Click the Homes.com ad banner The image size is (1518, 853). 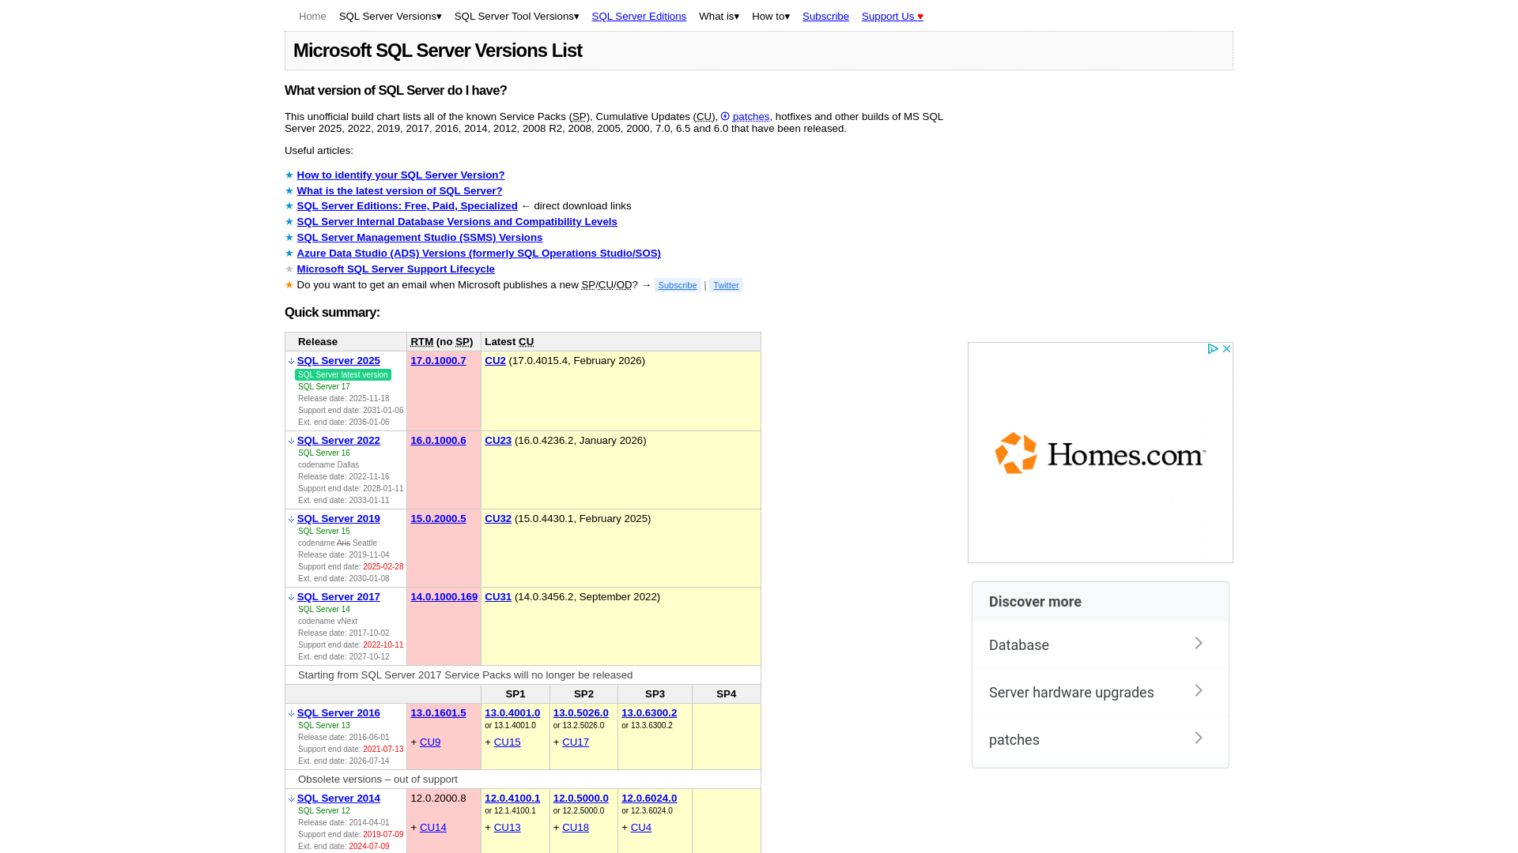tap(1101, 453)
